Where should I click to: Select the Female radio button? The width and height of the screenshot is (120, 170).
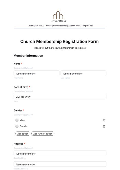pyautogui.click(x=17, y=126)
